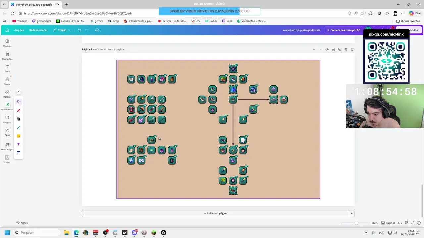Open the help question mark button
This screenshot has width=424, height=238.
tap(419, 223)
